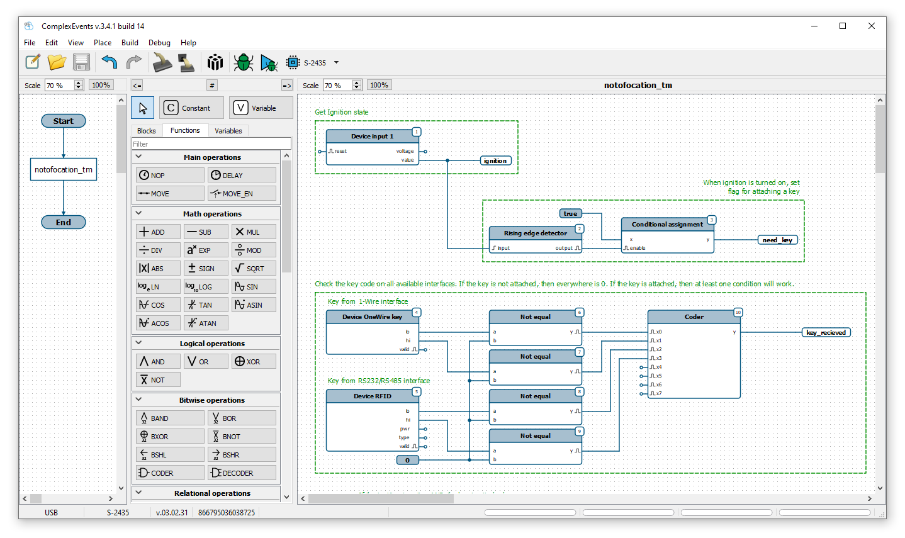Switch to the Functions tab
The height and width of the screenshot is (538, 905).
click(185, 130)
